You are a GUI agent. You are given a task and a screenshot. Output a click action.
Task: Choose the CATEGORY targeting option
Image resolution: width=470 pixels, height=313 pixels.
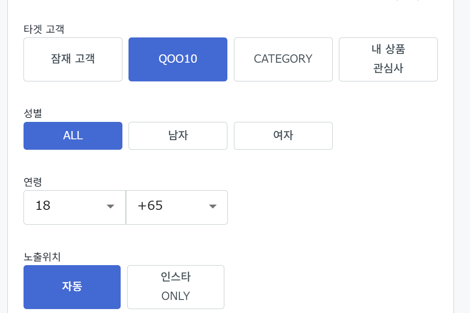pos(283,59)
